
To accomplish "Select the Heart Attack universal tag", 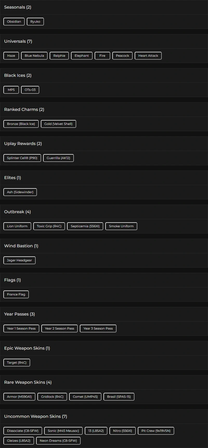I will coord(148,56).
